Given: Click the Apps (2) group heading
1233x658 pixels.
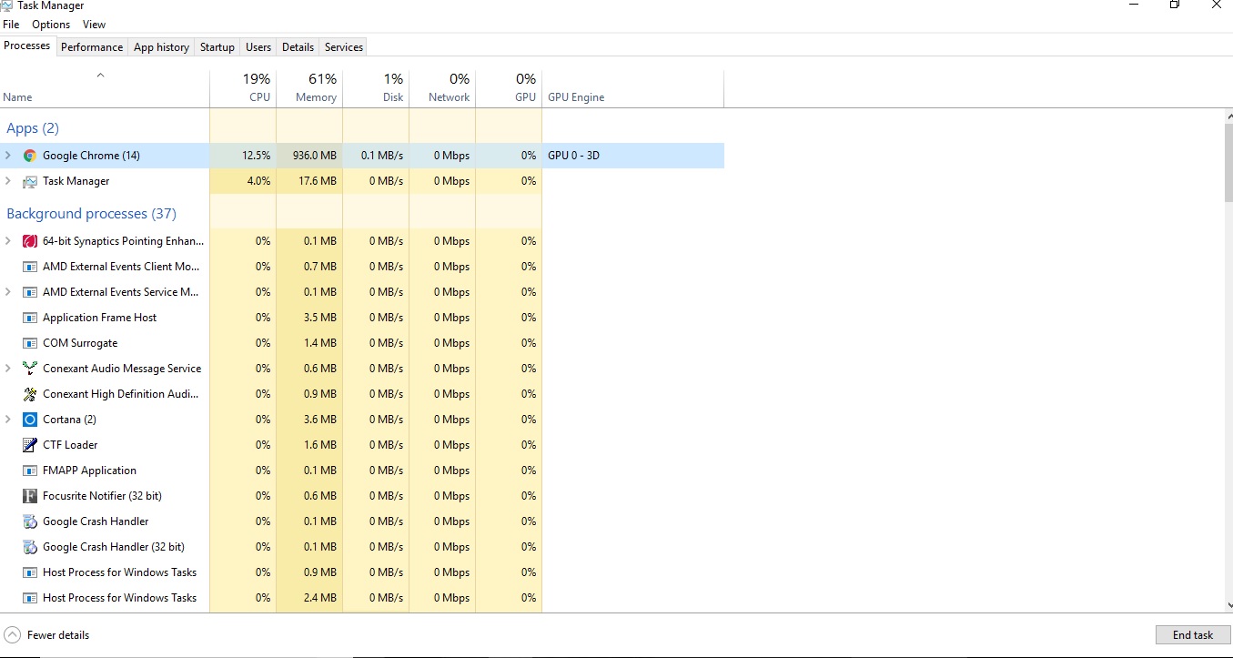Looking at the screenshot, I should coord(33,128).
